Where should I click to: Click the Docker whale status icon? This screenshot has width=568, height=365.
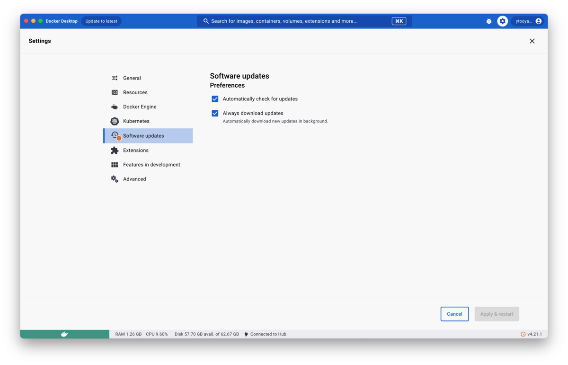point(64,334)
